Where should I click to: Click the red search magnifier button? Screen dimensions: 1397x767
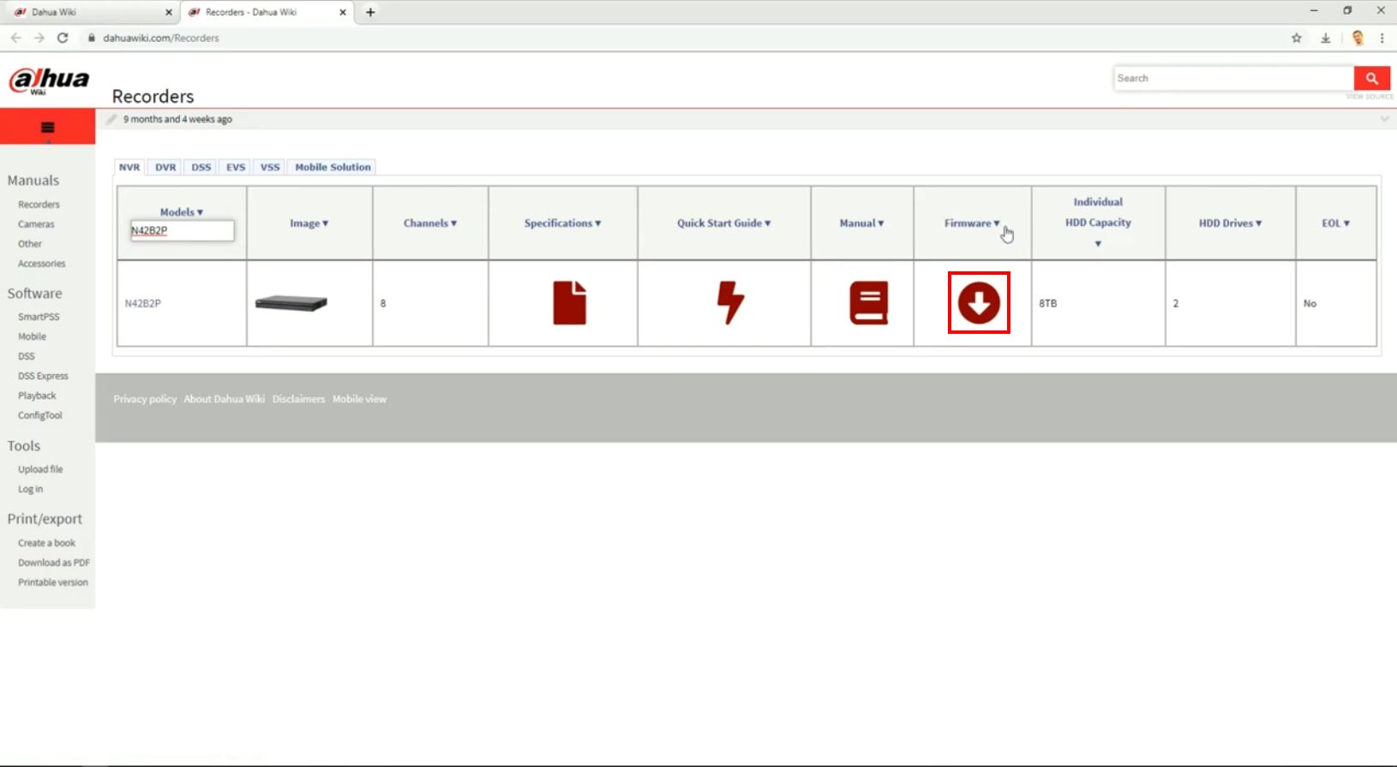click(x=1372, y=78)
